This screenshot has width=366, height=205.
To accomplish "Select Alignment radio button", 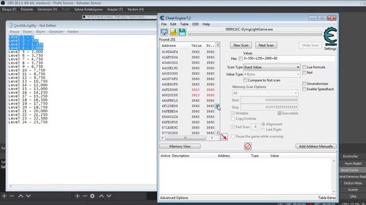I will [263, 124].
